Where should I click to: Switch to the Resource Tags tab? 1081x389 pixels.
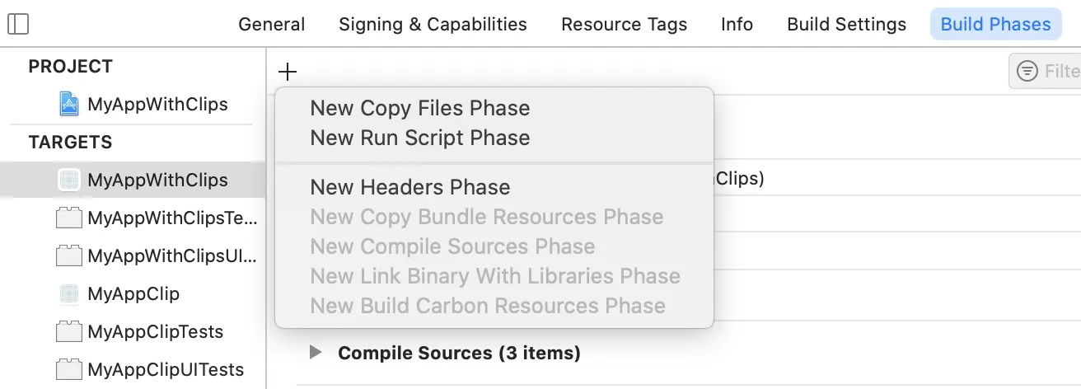click(624, 24)
